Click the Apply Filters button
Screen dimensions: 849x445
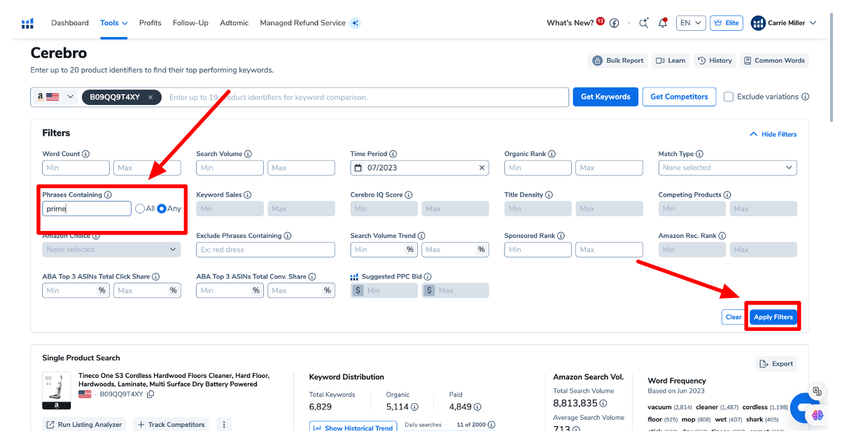pyautogui.click(x=773, y=317)
